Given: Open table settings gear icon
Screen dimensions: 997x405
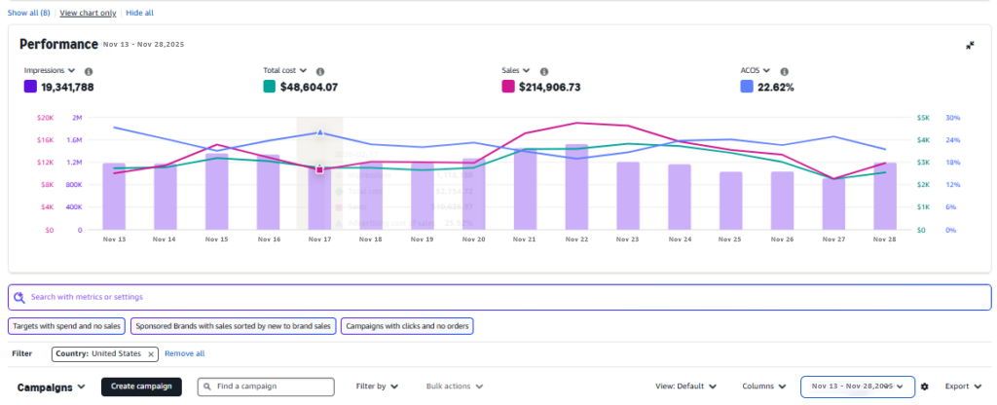Looking at the screenshot, I should pos(925,387).
